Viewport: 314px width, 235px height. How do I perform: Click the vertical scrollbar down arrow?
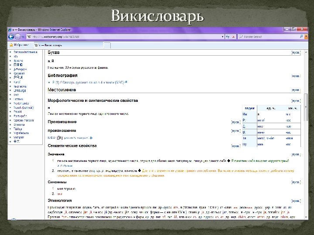[x=306, y=217]
